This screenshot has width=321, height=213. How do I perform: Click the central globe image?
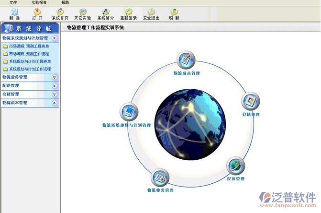190,124
